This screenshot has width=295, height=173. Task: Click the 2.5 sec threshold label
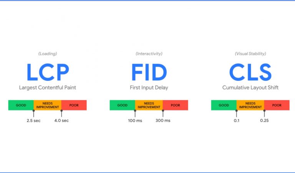tap(33, 120)
